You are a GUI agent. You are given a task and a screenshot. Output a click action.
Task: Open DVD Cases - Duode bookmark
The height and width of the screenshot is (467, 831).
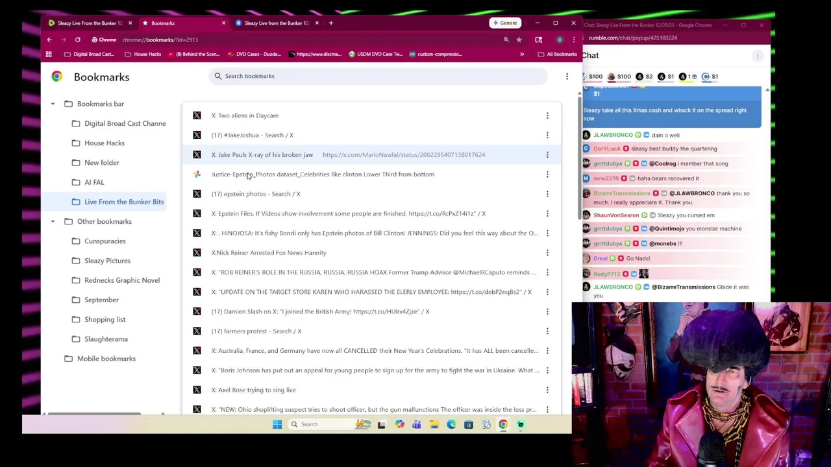[x=253, y=54]
